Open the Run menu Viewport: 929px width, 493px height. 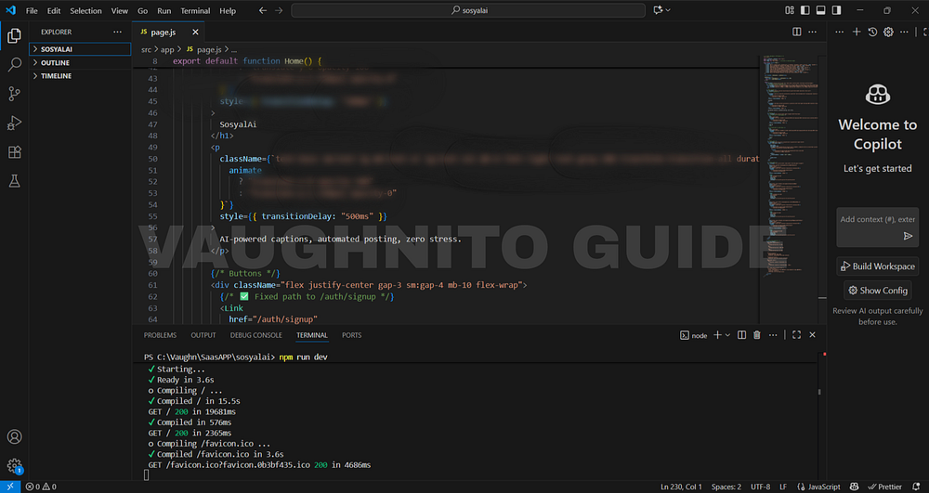click(164, 10)
